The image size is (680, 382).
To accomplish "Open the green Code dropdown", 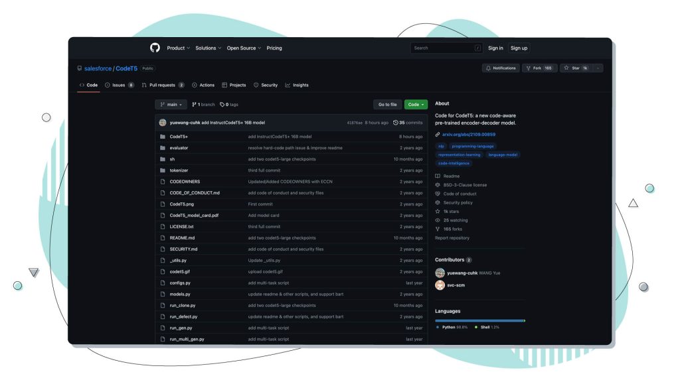I will pyautogui.click(x=416, y=104).
